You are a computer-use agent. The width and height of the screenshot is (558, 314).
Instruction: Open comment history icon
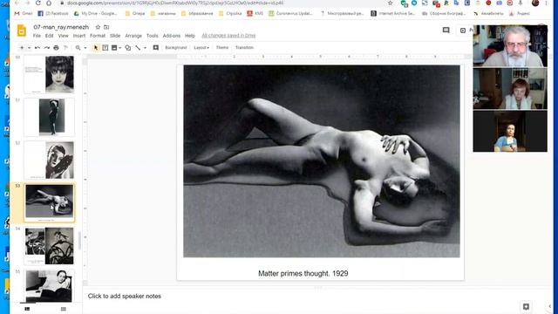[446, 31]
